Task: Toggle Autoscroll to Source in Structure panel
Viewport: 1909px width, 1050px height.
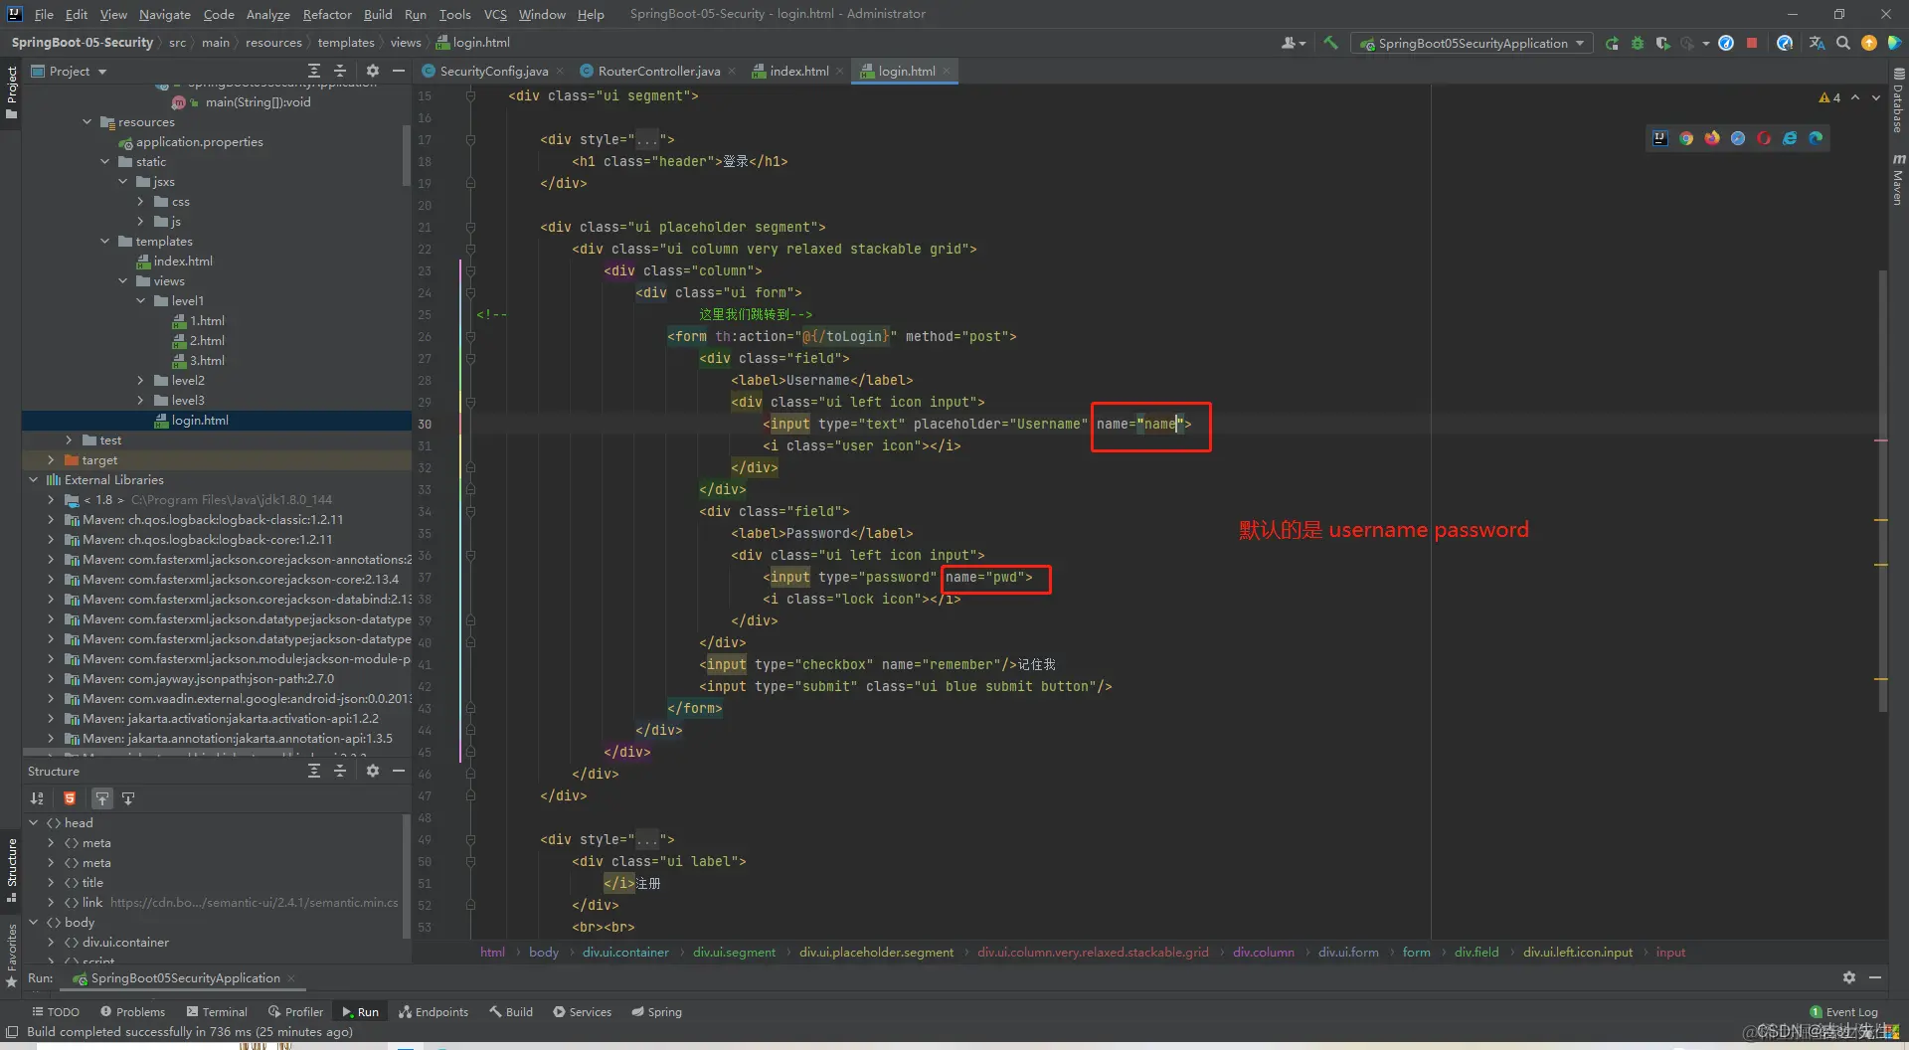Action: tap(101, 798)
